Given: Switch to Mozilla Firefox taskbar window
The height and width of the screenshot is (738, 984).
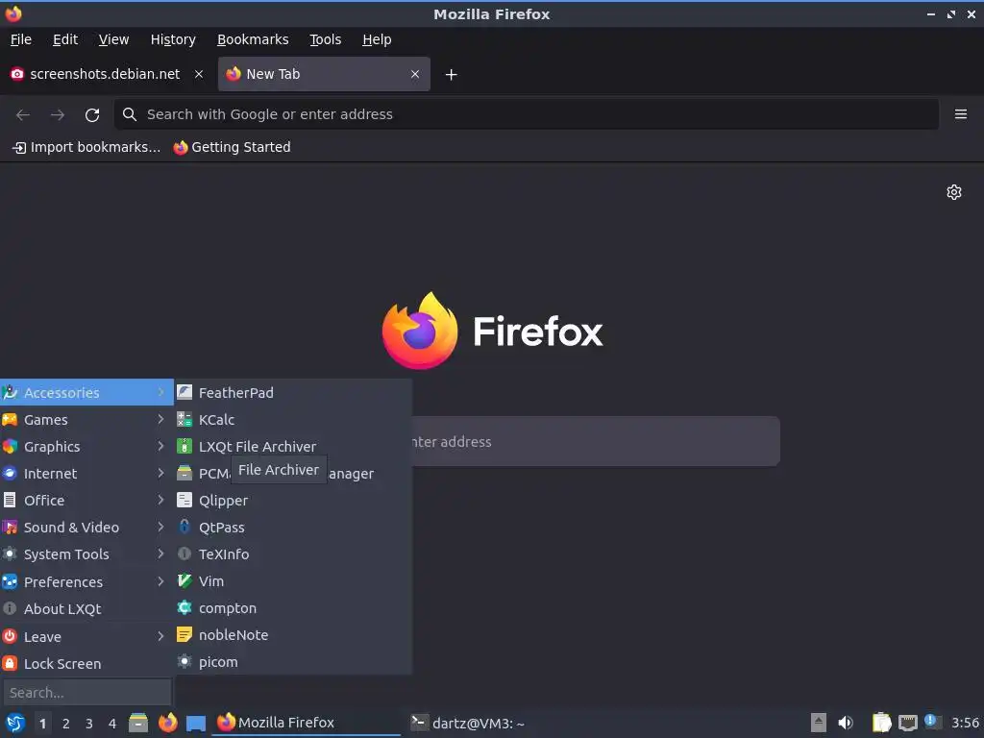Looking at the screenshot, I should (307, 723).
